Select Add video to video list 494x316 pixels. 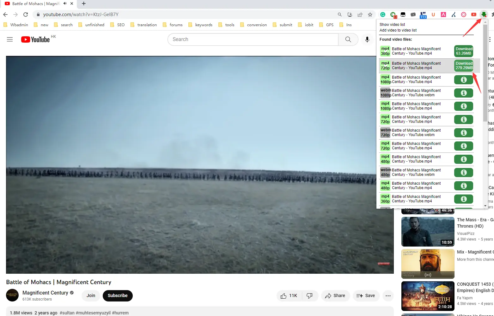pos(398,30)
